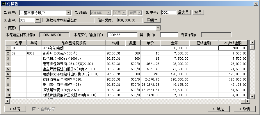Open the day 15日 dropdown
Image resolution: width=260 pixels, height=115 pixels.
pos(140,12)
